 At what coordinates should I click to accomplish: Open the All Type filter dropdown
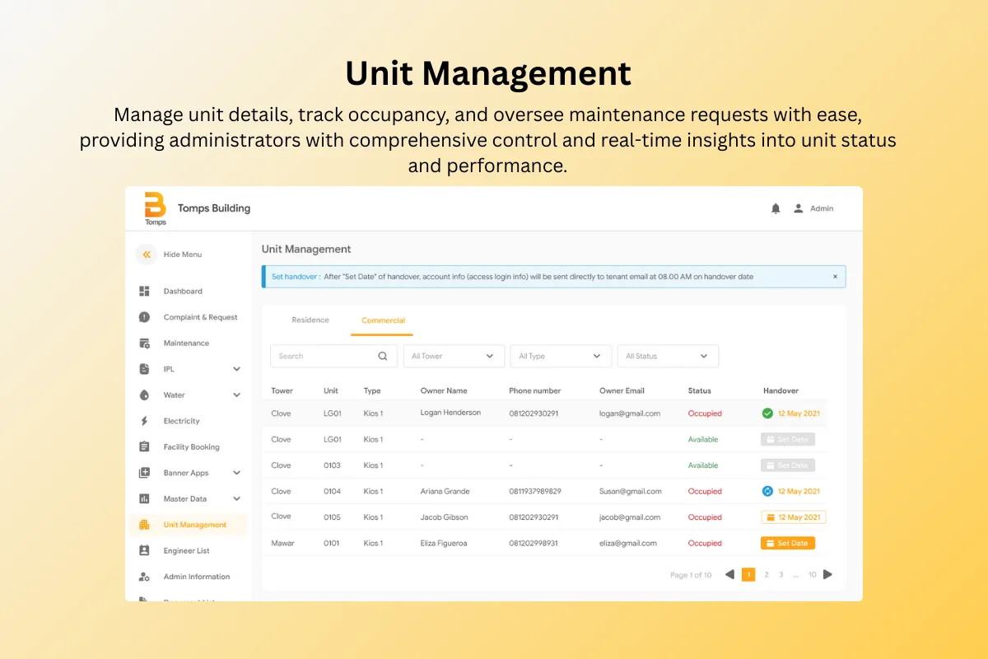[560, 357]
